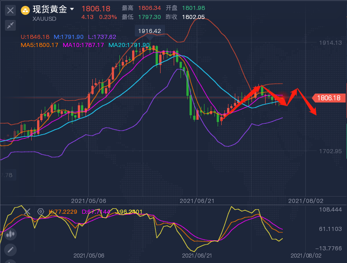Click the shrink/collapse arrows icon

point(10,25)
